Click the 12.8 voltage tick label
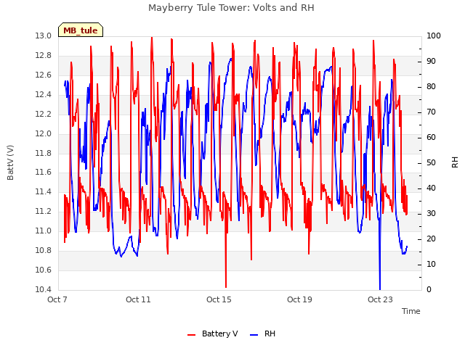Screen dimensions: 465x348 pos(44,55)
